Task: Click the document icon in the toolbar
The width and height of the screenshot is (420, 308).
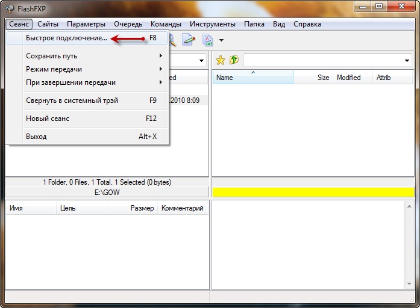Action: 208,40
